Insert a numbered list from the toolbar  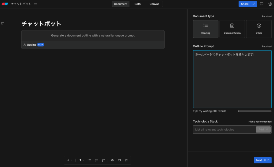tap(96, 160)
